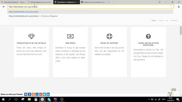The height and width of the screenshot is (102, 182).
Task: Choose the internetsite.com.ua/contact URL suggestion
Action: pos(90,12)
